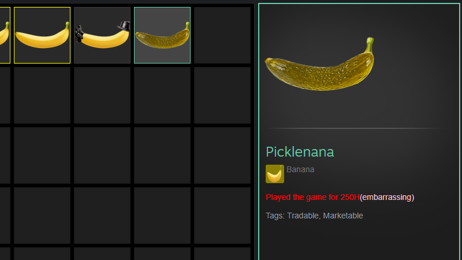Click the empty slot below top hat banana
462x260 pixels.
click(102, 95)
